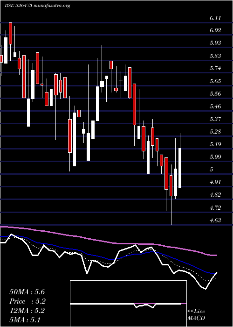Viewport: 233px width, 327px height.
Task: Click the 4.82 price axis label
Action: click(215, 195)
